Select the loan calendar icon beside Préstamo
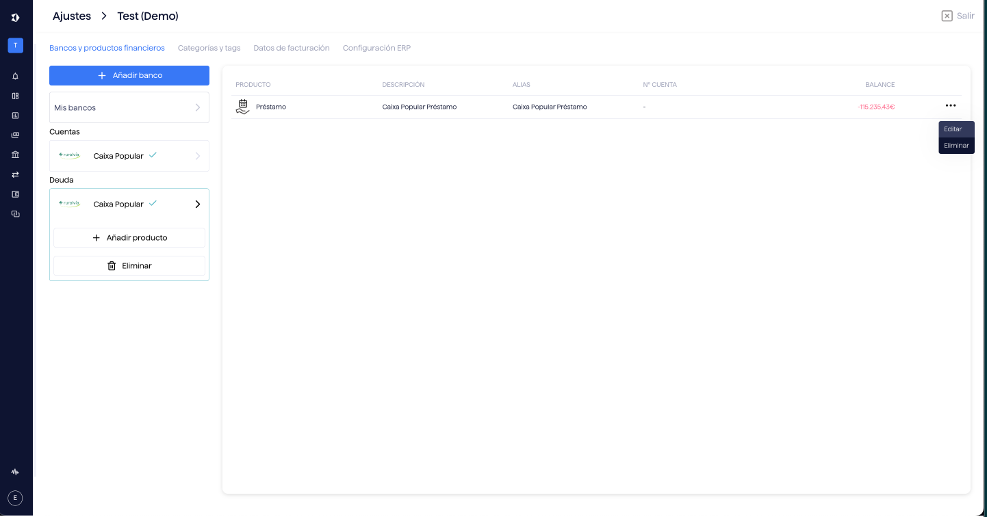The width and height of the screenshot is (987, 517). coord(242,106)
